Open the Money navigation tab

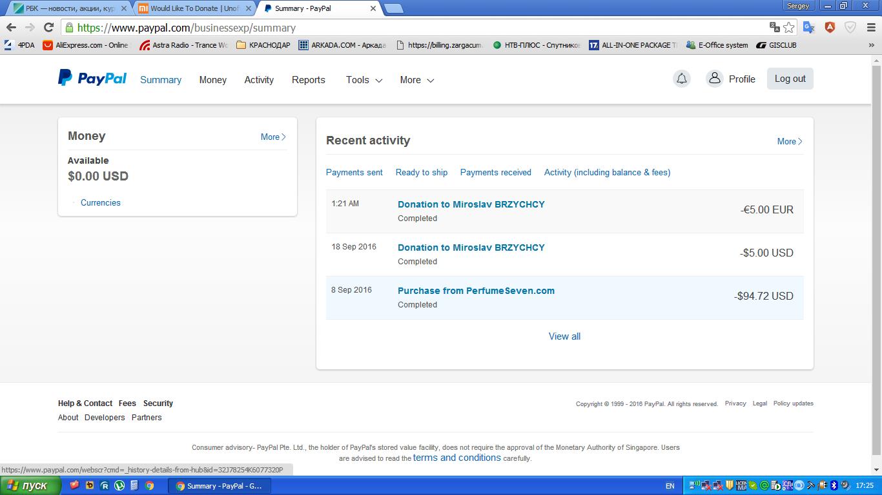click(212, 80)
